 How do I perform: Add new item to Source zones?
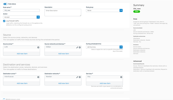coord(22,54)
